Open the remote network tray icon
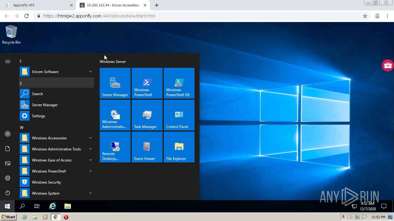The height and width of the screenshot is (221, 394). point(354,206)
